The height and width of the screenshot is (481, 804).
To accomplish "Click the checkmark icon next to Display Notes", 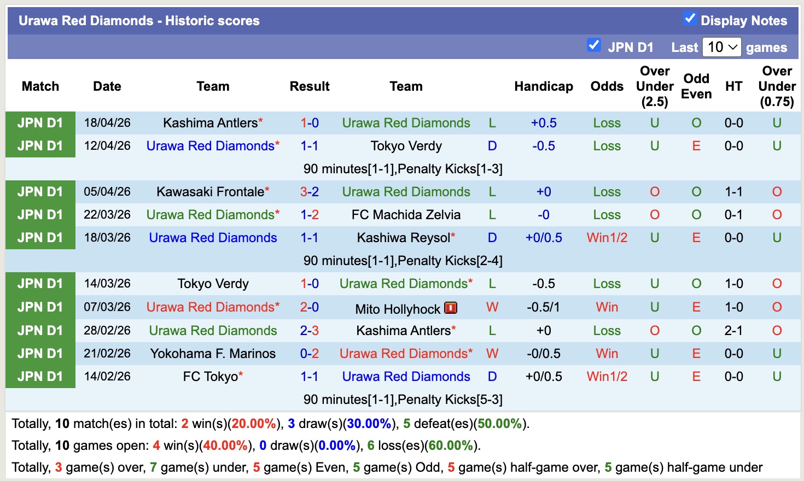I will pos(689,20).
